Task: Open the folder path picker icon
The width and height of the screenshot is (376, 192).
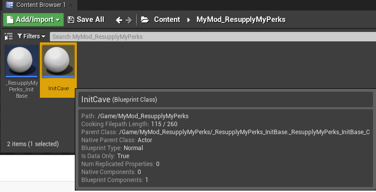Action: pos(145,19)
